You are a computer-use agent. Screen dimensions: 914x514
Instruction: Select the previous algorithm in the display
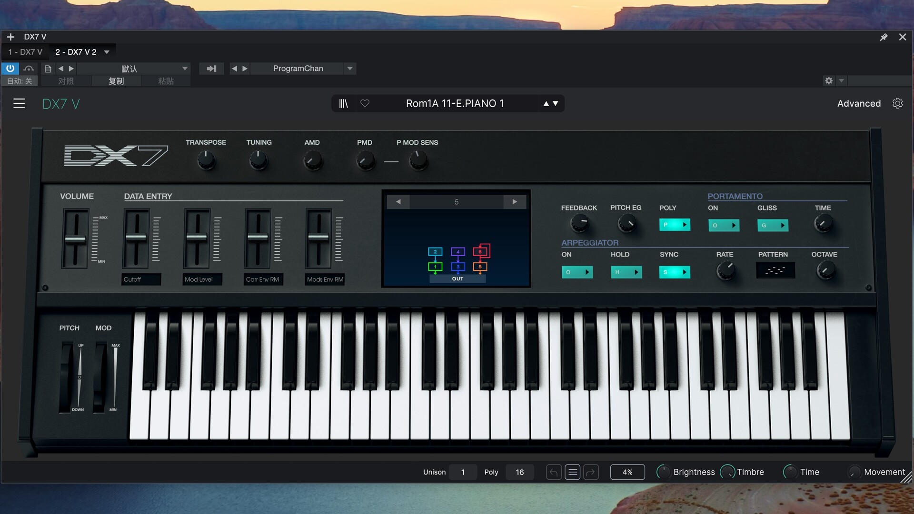pos(398,202)
